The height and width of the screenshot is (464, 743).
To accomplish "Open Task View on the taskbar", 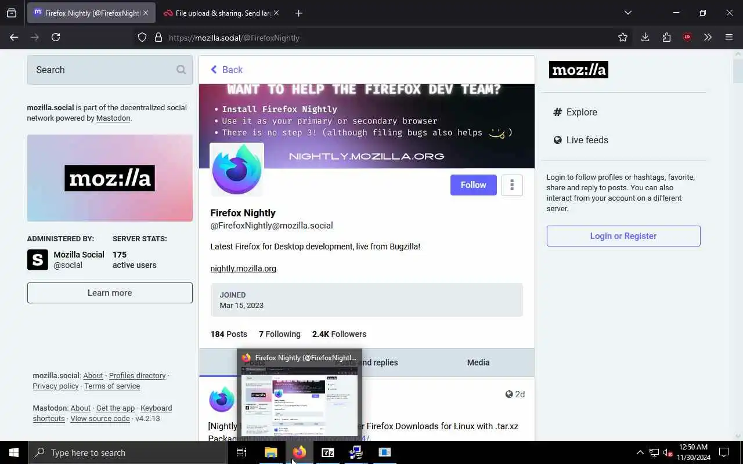I will point(241,452).
